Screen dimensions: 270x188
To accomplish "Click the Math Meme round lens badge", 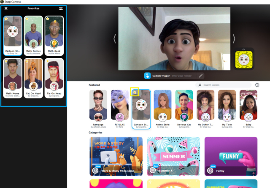I will [x=13, y=86].
